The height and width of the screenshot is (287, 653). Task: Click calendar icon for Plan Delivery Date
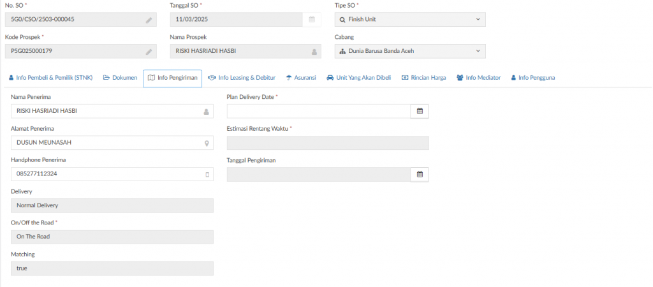pos(420,111)
